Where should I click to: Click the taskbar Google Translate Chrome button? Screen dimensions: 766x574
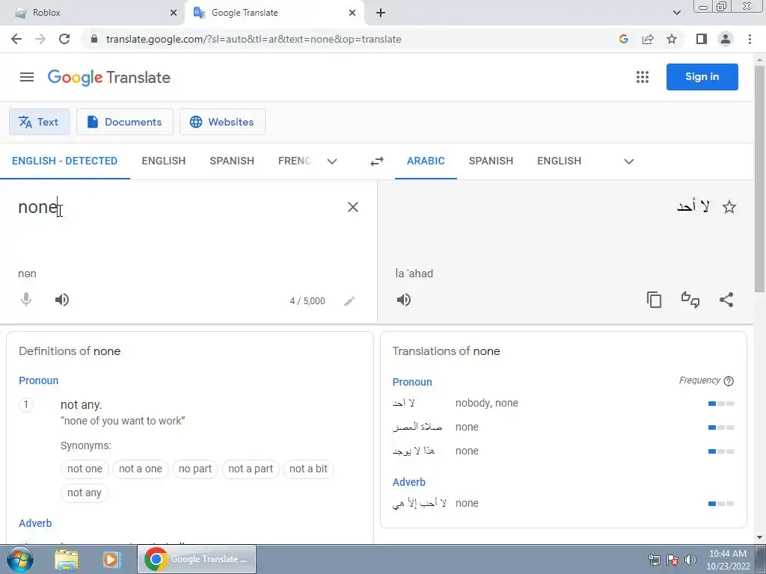click(x=197, y=559)
